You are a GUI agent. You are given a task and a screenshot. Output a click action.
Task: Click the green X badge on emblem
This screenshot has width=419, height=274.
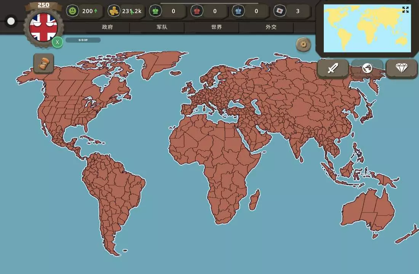[x=58, y=42]
